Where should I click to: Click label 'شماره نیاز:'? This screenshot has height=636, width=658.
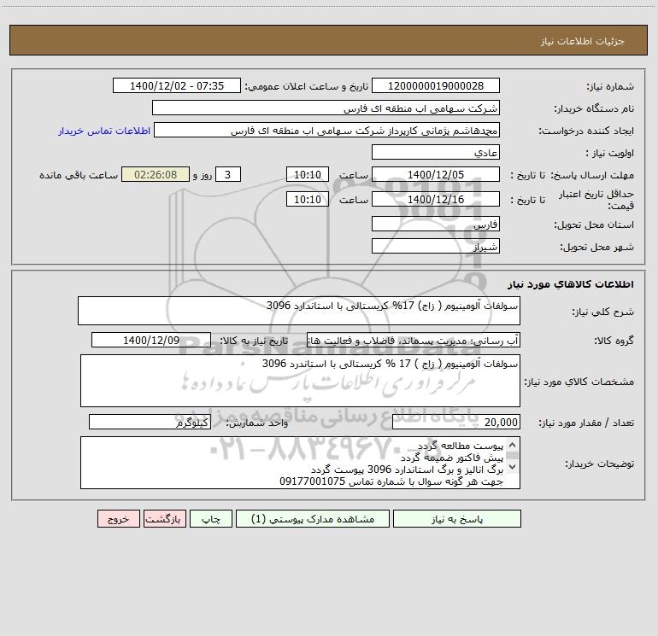coord(610,86)
